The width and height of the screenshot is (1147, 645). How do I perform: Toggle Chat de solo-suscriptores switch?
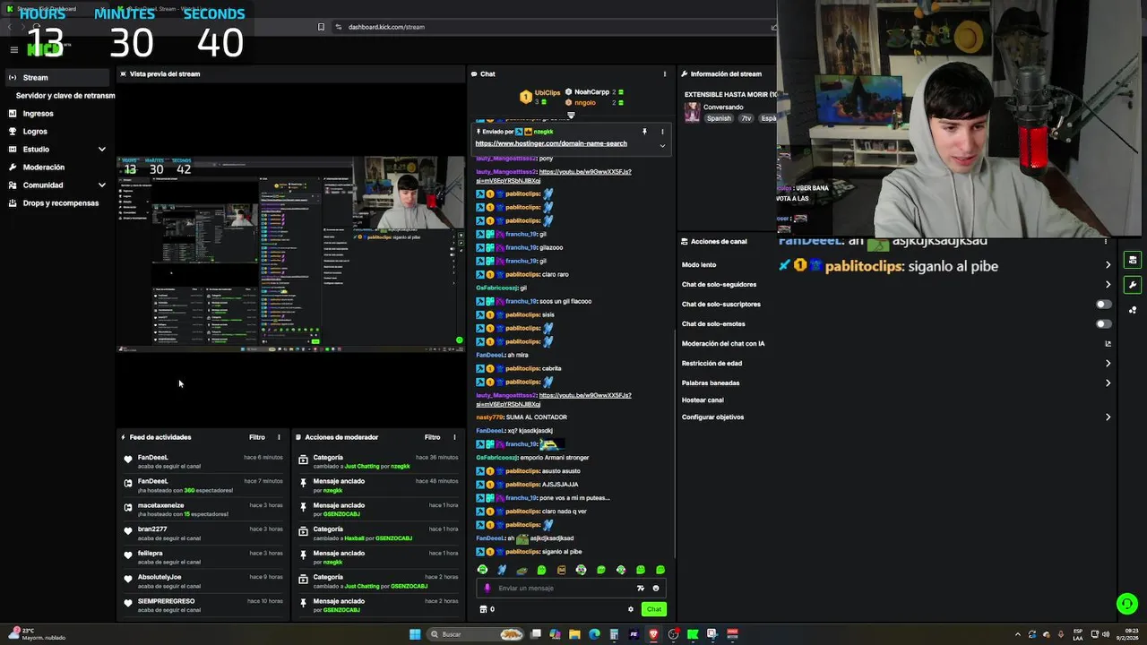point(1104,305)
